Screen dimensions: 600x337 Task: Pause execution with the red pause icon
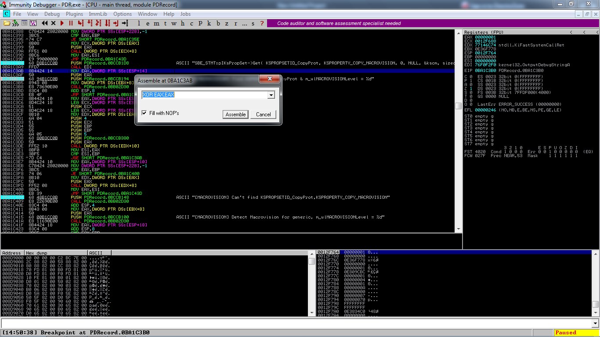[x=70, y=23]
